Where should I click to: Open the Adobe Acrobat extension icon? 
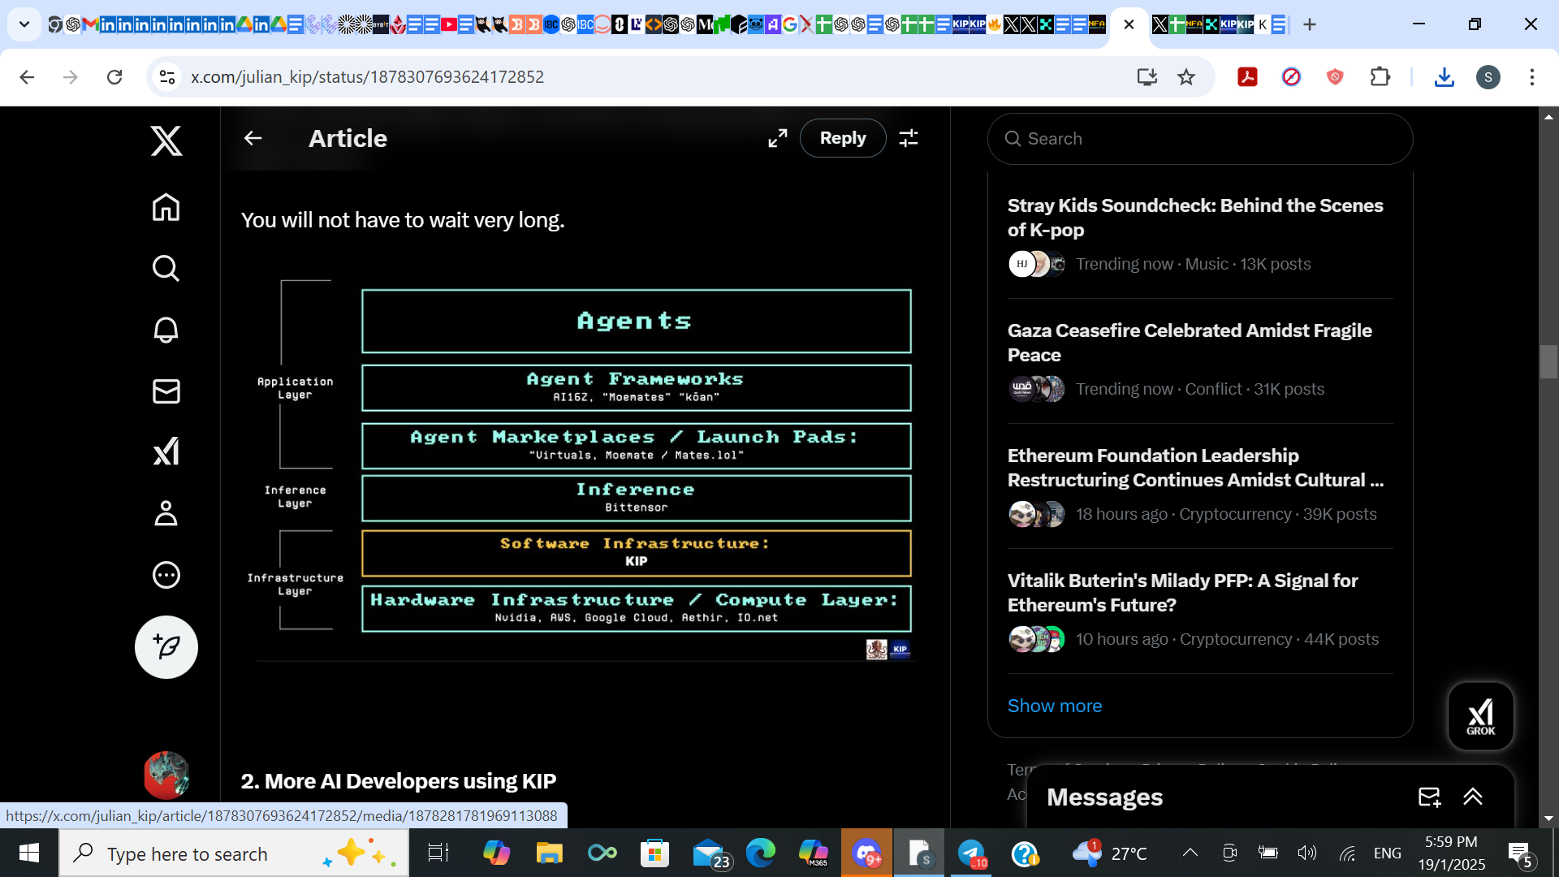[x=1247, y=77]
